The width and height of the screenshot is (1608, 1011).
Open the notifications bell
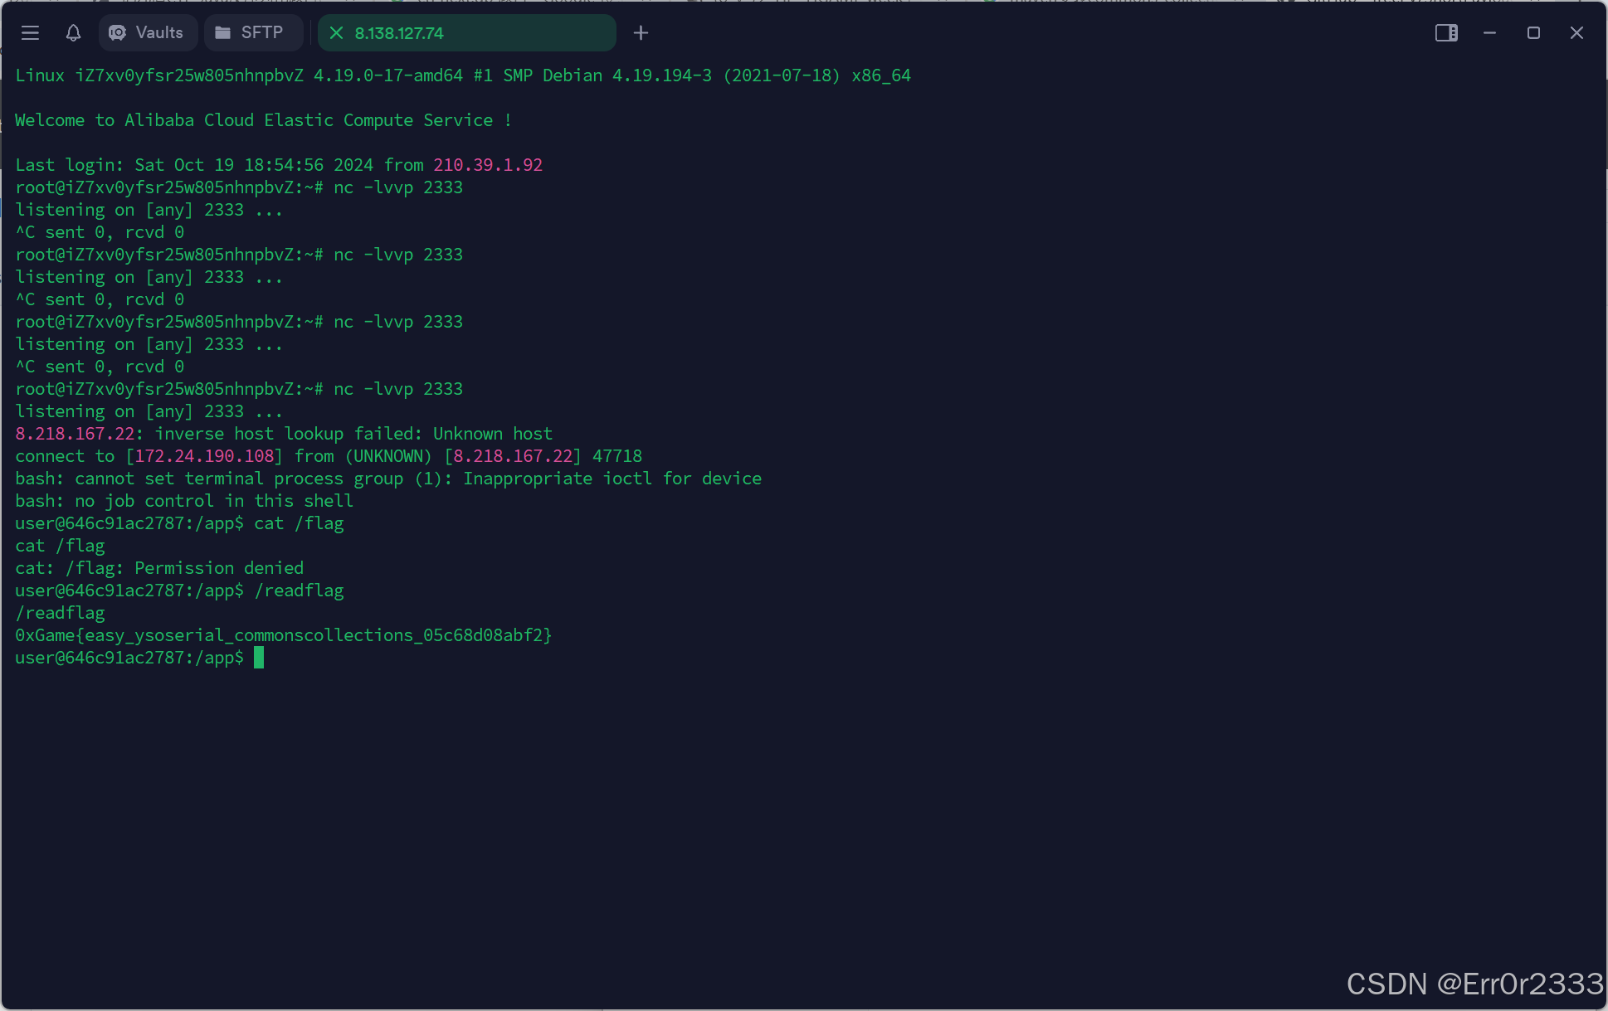coord(73,33)
